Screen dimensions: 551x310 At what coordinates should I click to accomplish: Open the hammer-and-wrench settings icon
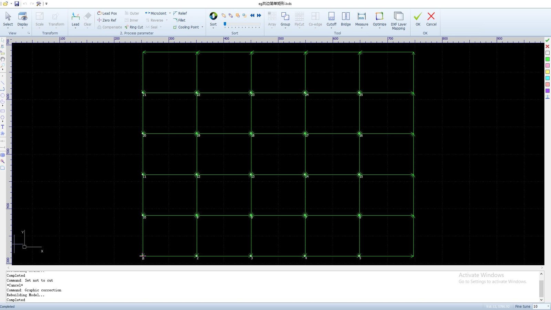pyautogui.click(x=39, y=3)
